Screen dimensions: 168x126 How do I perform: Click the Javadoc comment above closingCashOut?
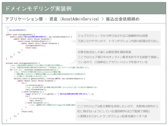16,30
